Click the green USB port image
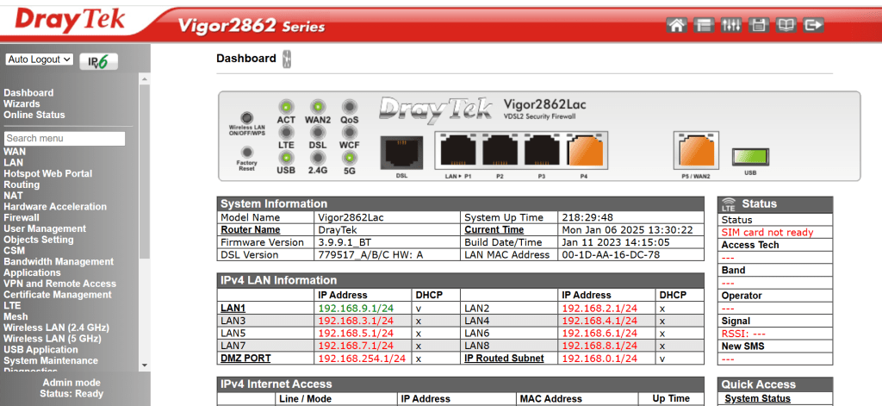The image size is (882, 406). [750, 157]
